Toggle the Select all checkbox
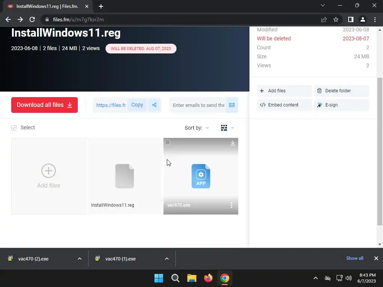The width and height of the screenshot is (383, 287). (x=14, y=128)
